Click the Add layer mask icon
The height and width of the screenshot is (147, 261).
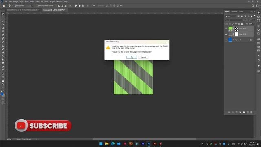click(x=237, y=112)
